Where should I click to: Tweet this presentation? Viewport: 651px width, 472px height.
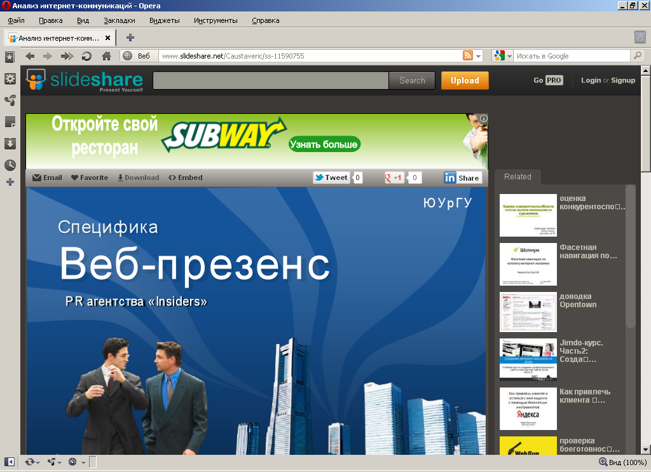point(331,177)
